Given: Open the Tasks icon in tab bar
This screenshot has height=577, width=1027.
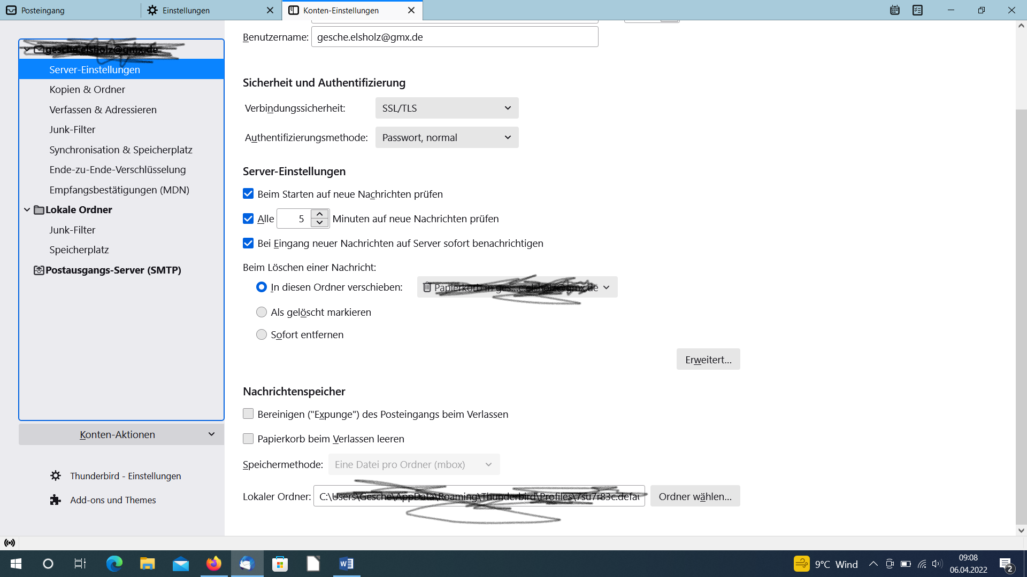Looking at the screenshot, I should click(918, 10).
